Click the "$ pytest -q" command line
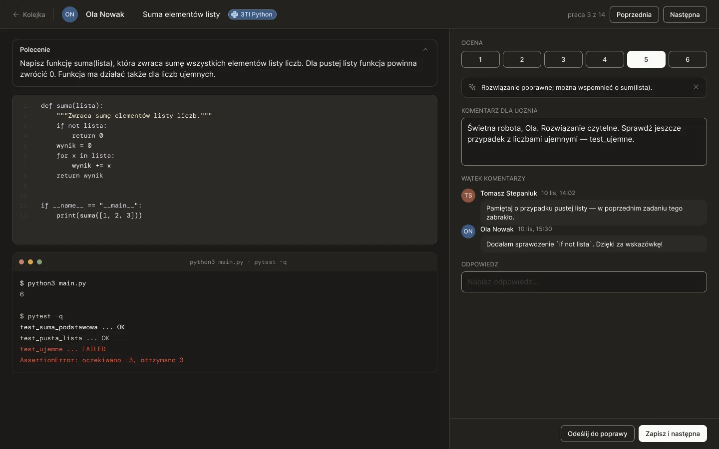The height and width of the screenshot is (449, 719). tap(41, 316)
